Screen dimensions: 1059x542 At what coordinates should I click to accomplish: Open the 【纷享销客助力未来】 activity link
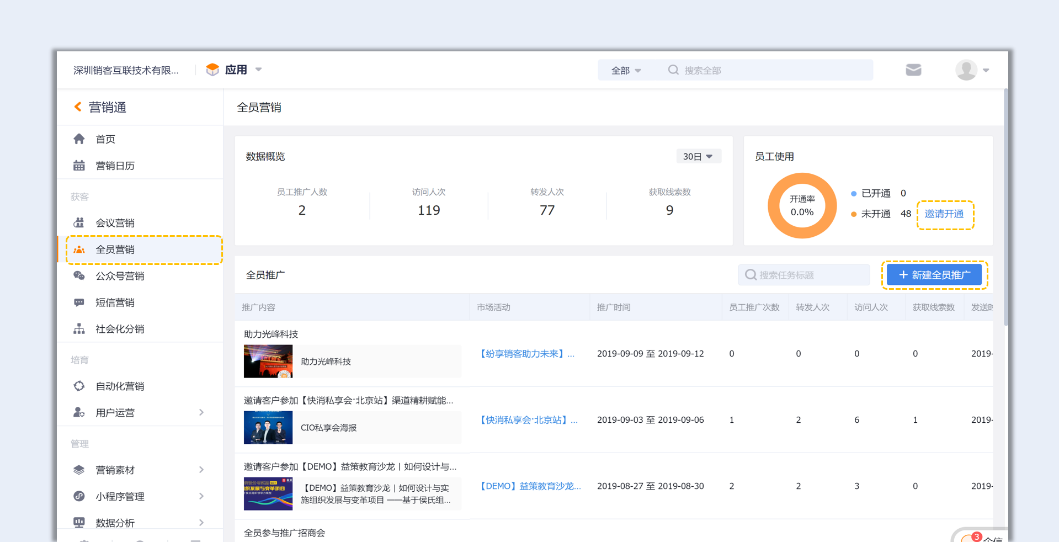tap(525, 354)
